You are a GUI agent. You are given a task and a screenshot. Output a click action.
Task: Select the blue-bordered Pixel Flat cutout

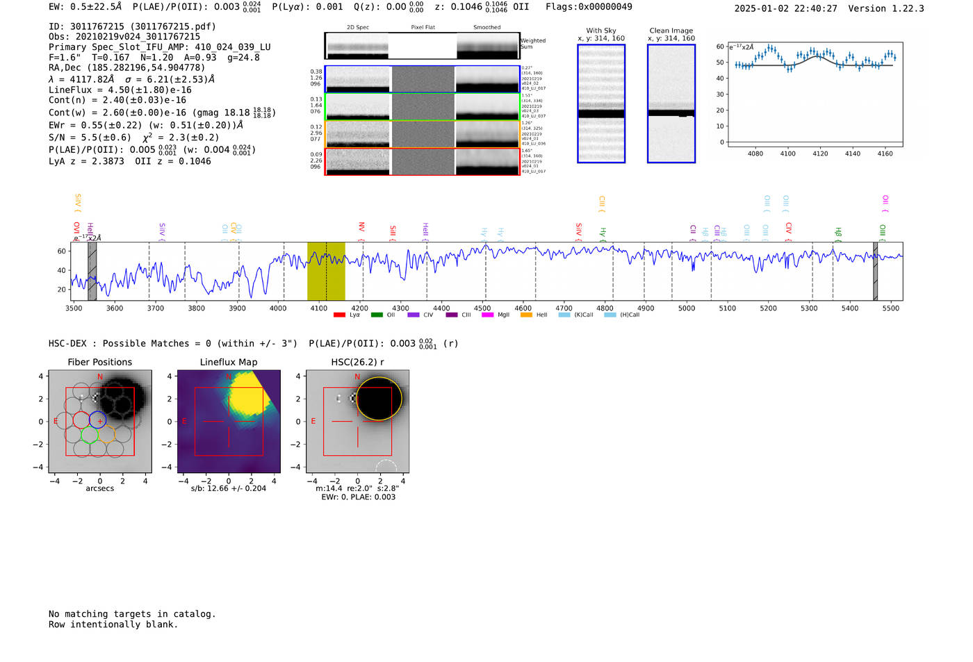click(x=423, y=79)
